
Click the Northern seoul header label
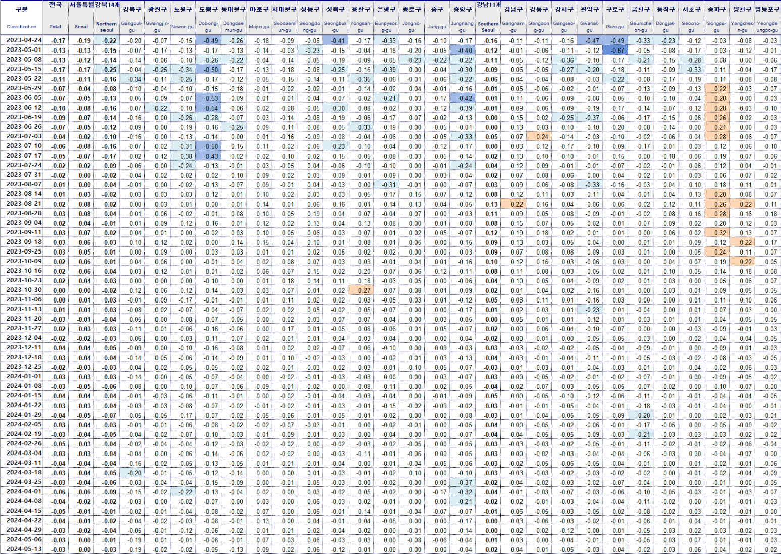[x=107, y=27]
